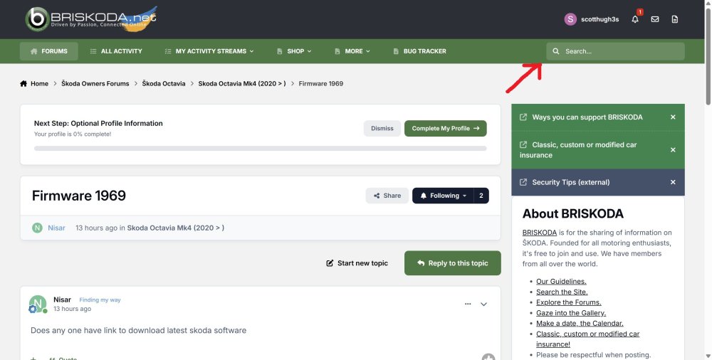Screen dimensions: 712x360
Task: Open All Activity page
Action: tap(116, 51)
